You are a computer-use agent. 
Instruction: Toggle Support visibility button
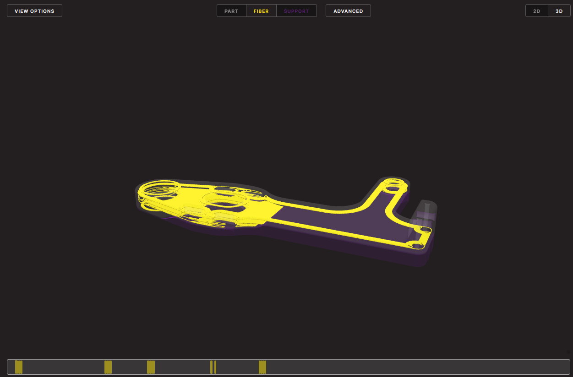point(296,11)
